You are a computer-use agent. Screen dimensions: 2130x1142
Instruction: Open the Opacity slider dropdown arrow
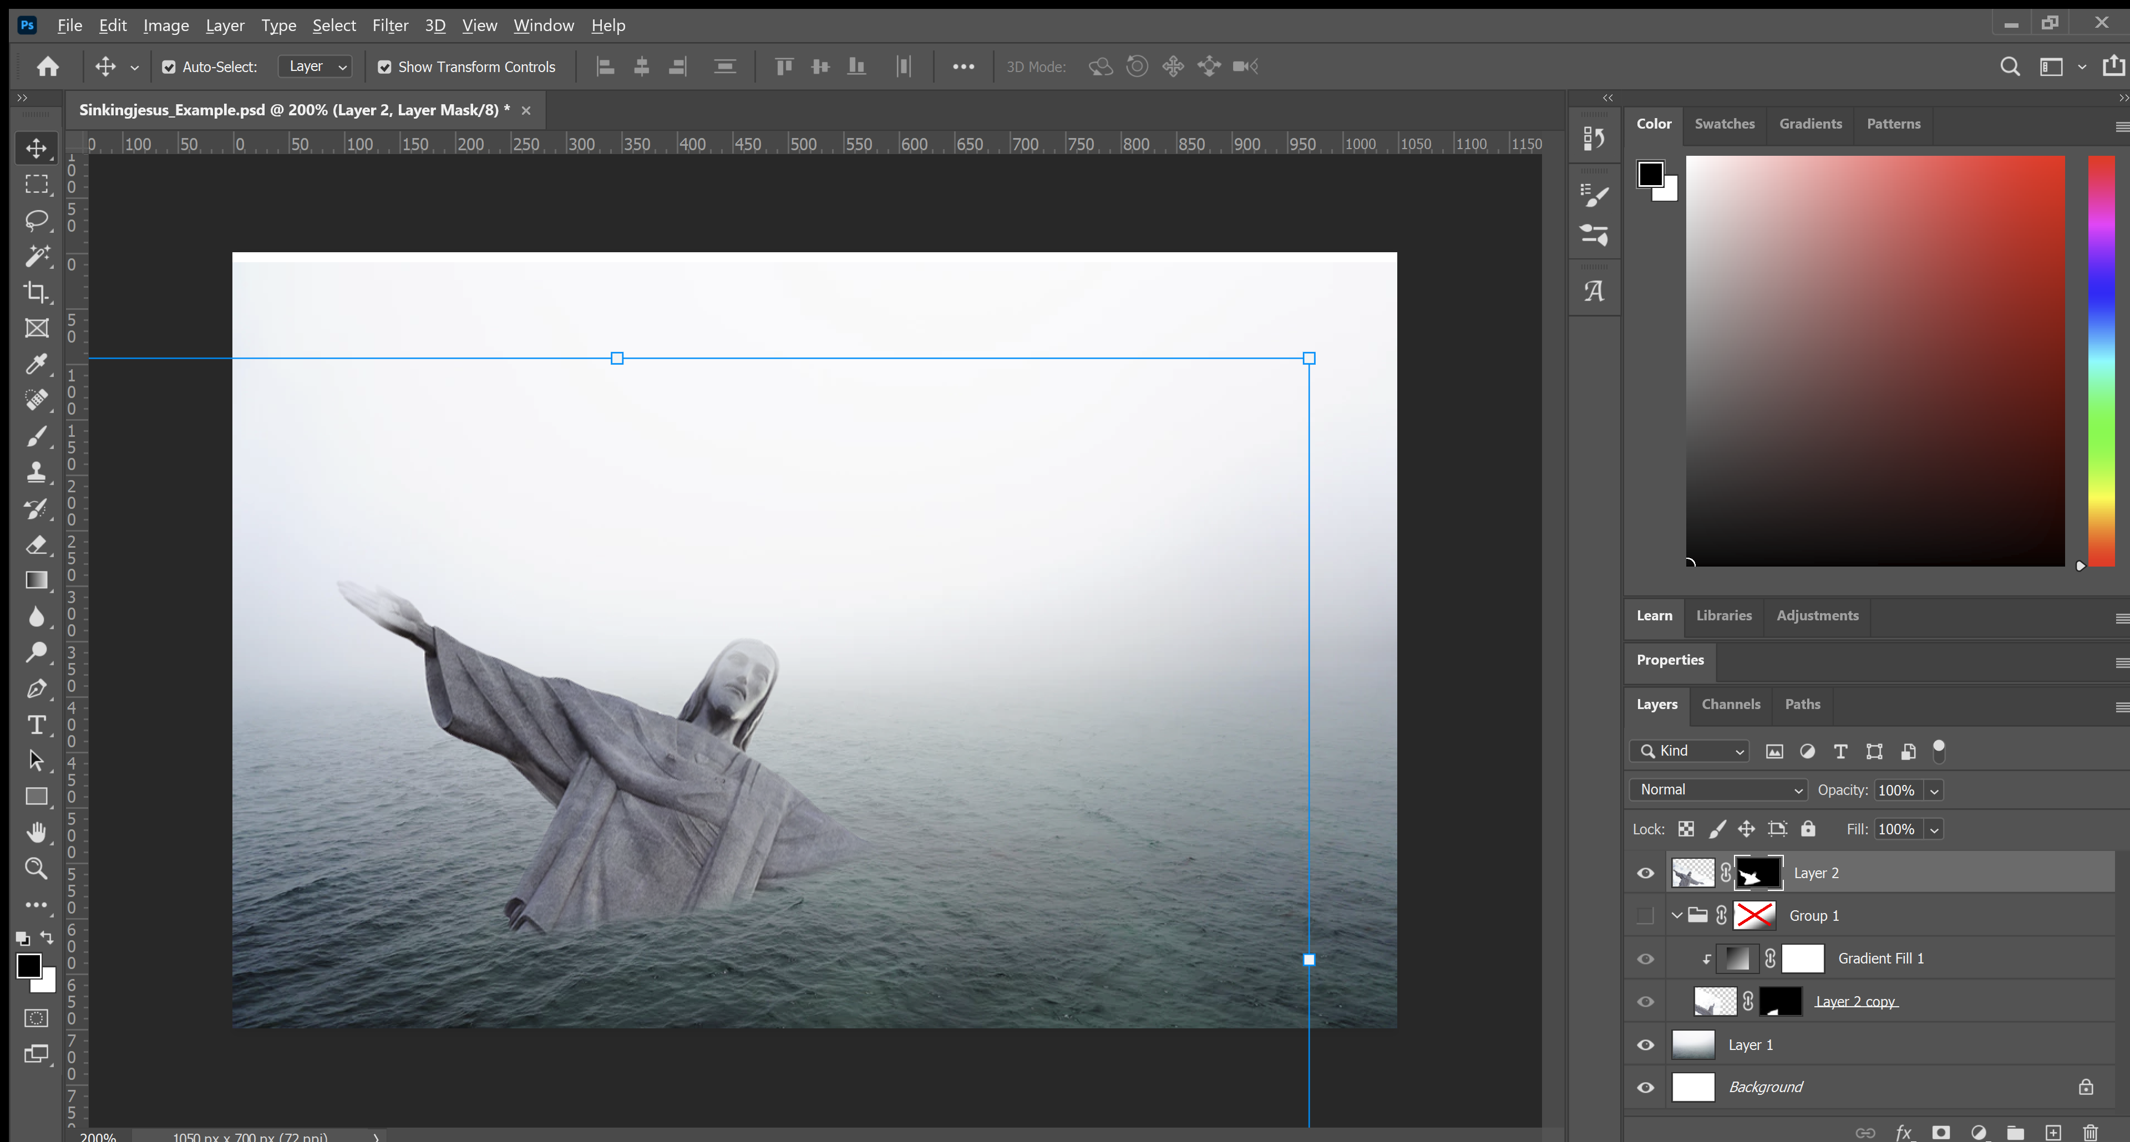coord(1934,791)
